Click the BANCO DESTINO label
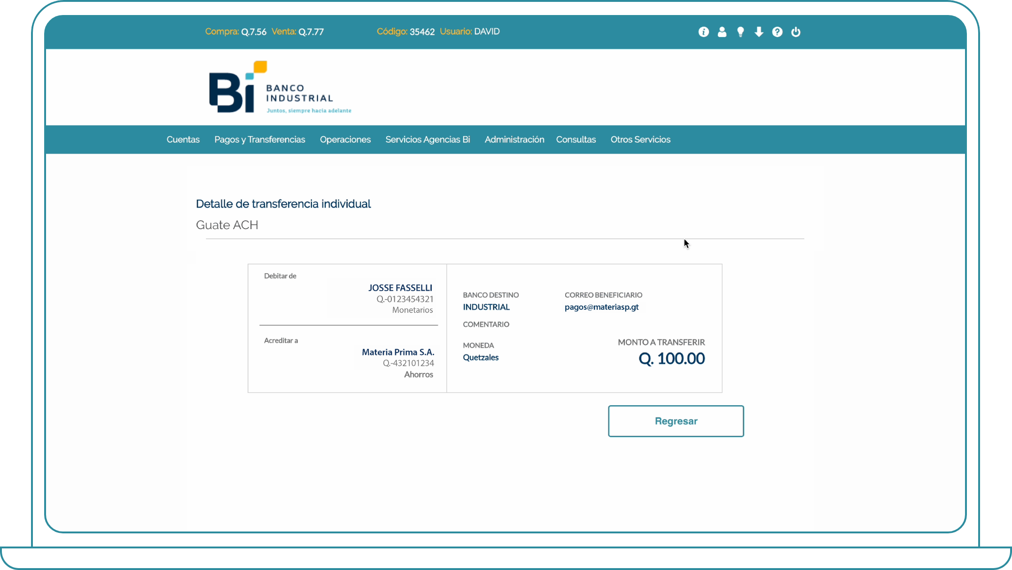Viewport: 1012px width, 570px height. 491,295
